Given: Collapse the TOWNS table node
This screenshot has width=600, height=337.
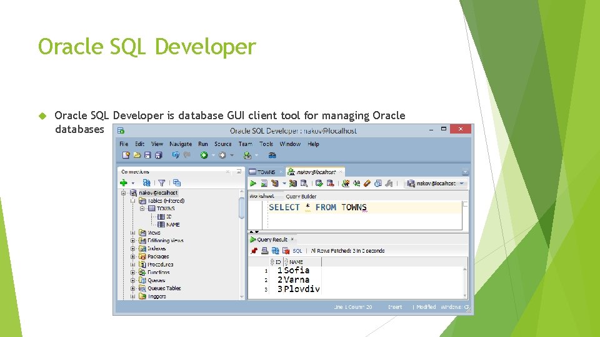Looking at the screenshot, I should [x=142, y=208].
